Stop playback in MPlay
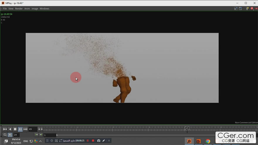258x145 pixels. click(15, 129)
